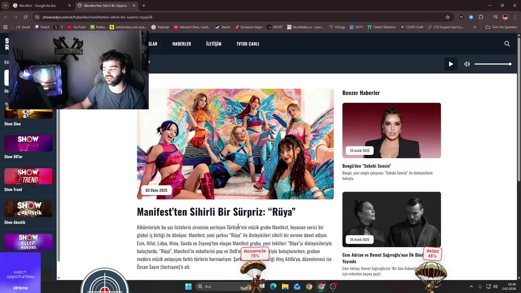Click the Benzer Haberler heading
This screenshot has height=293, width=521.
[x=361, y=93]
